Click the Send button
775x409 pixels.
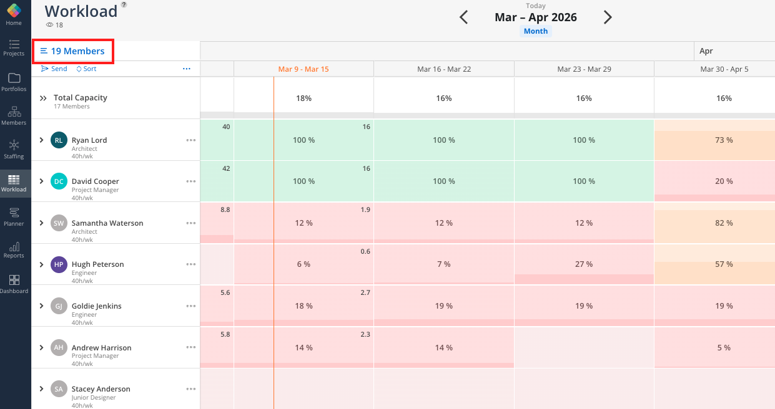(54, 69)
